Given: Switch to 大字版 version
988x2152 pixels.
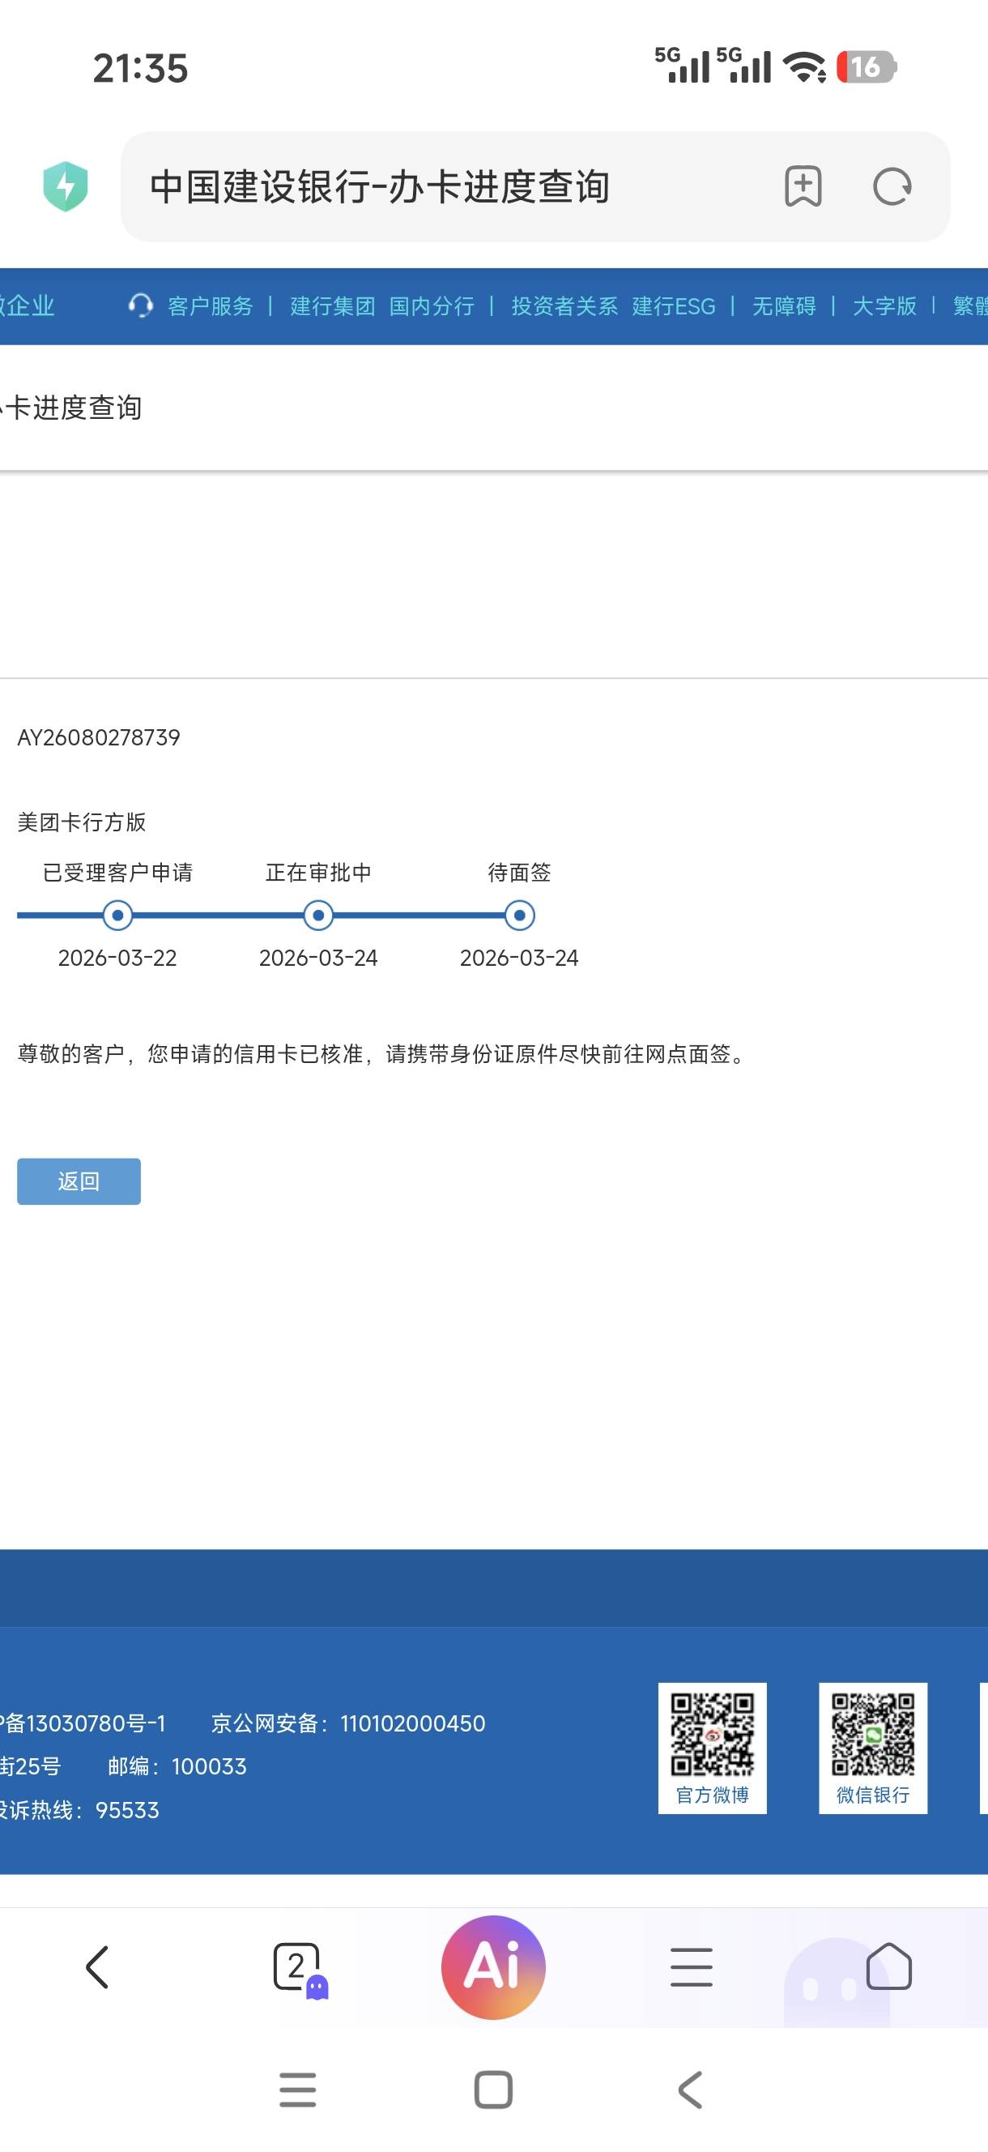Looking at the screenshot, I should click(x=884, y=306).
